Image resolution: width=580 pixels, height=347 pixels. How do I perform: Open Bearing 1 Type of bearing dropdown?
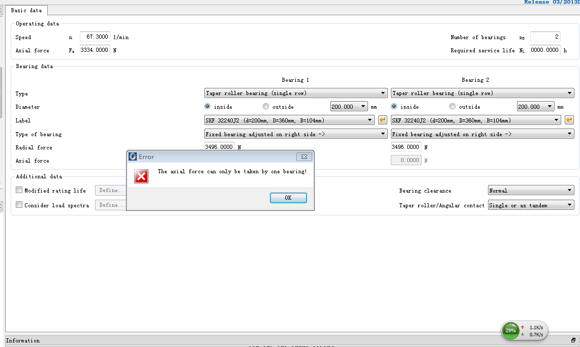[296, 134]
